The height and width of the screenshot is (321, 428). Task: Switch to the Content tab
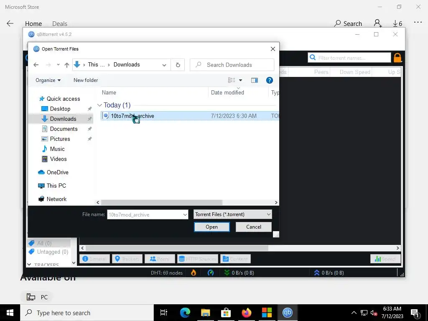(236, 259)
